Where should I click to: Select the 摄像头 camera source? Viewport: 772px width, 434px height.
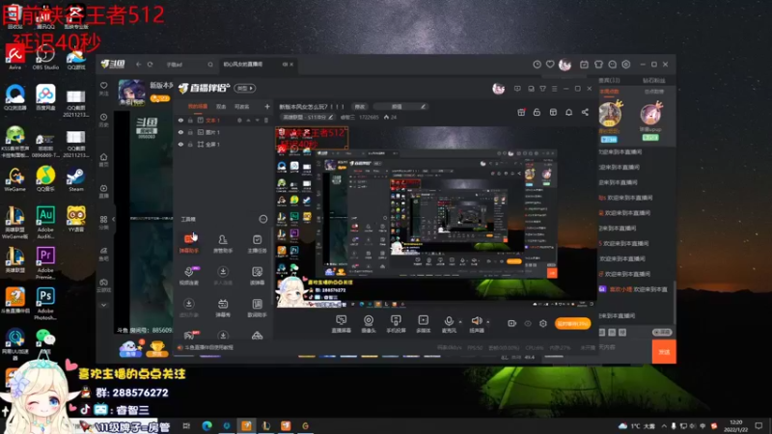(x=369, y=324)
